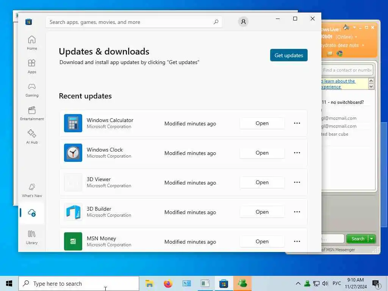
Task: Click the paint brush icon in Messenger
Action: point(346,27)
